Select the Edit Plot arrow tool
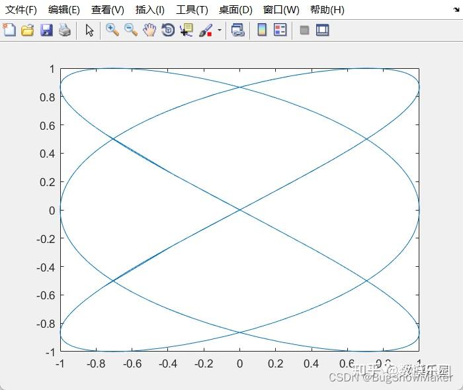 coord(89,30)
